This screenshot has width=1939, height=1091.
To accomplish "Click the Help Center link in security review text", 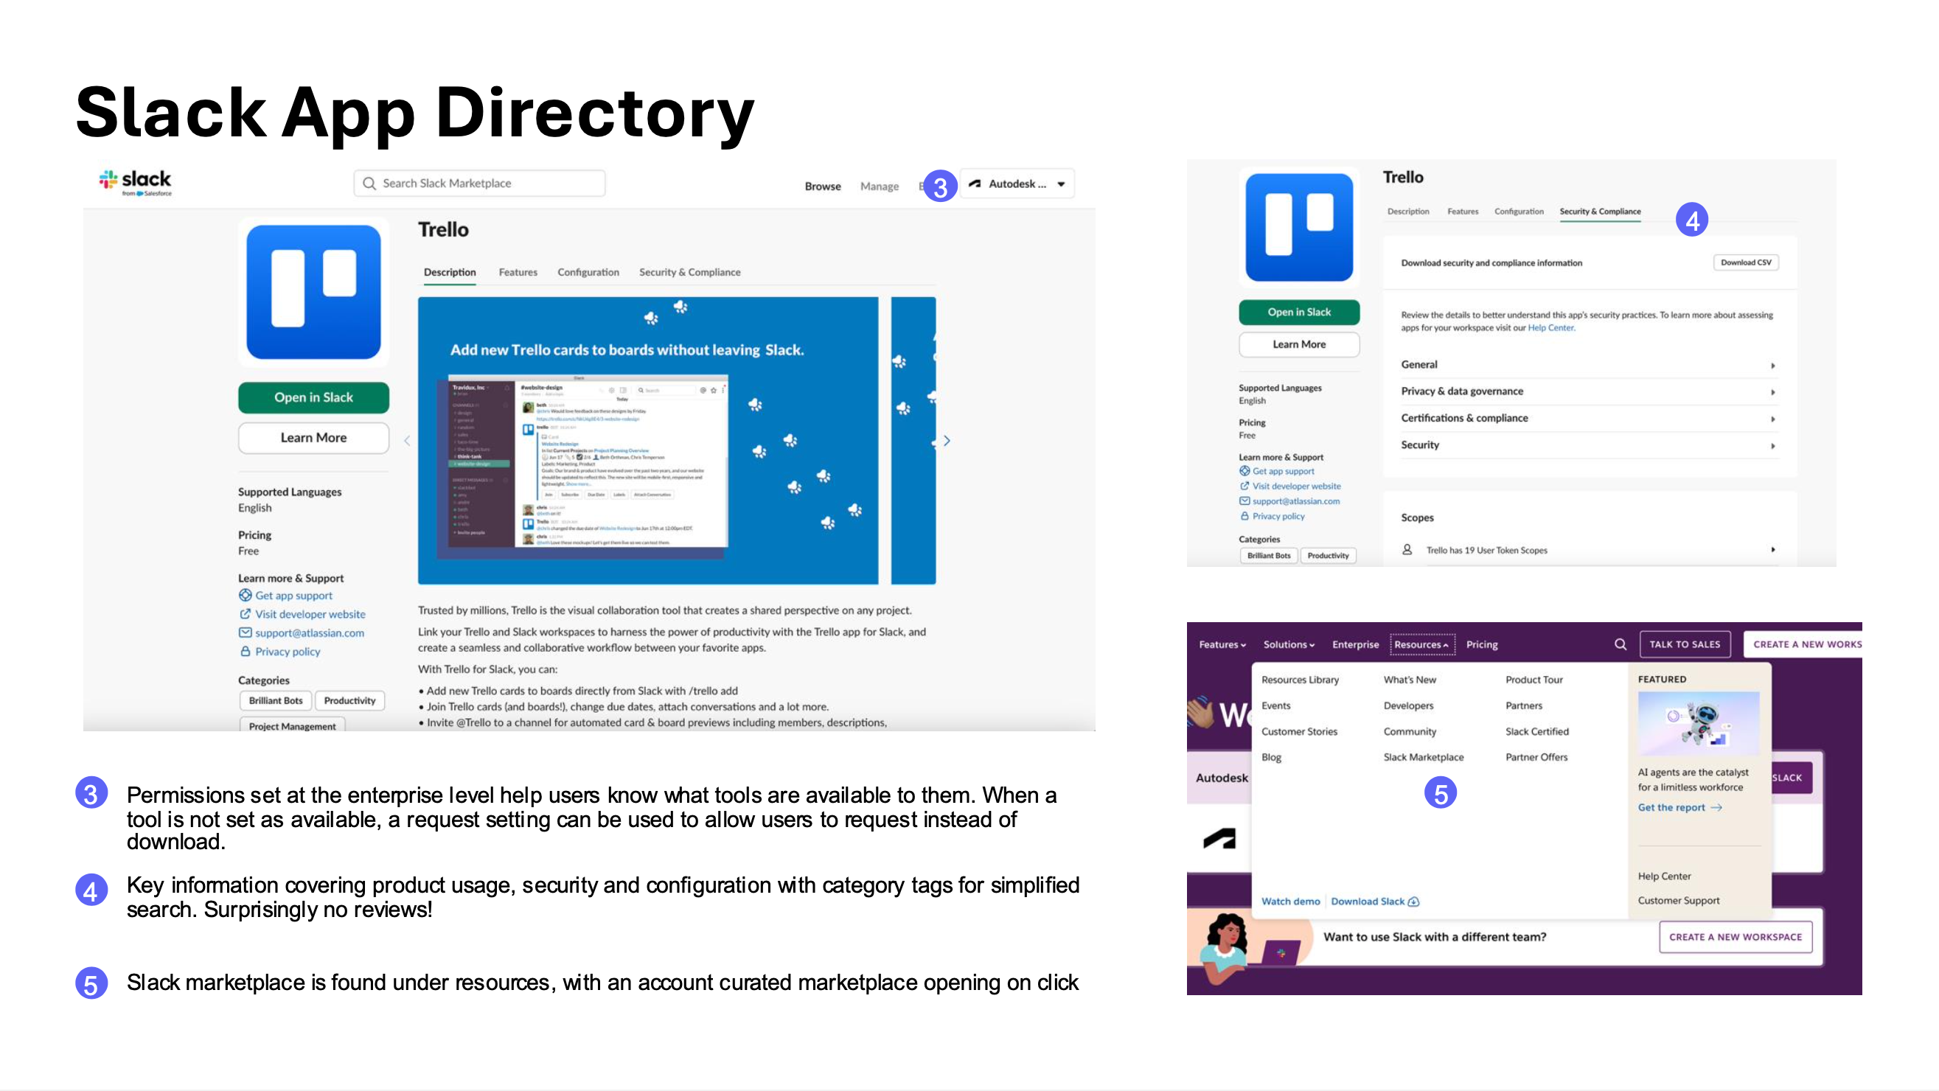I will coord(1550,328).
